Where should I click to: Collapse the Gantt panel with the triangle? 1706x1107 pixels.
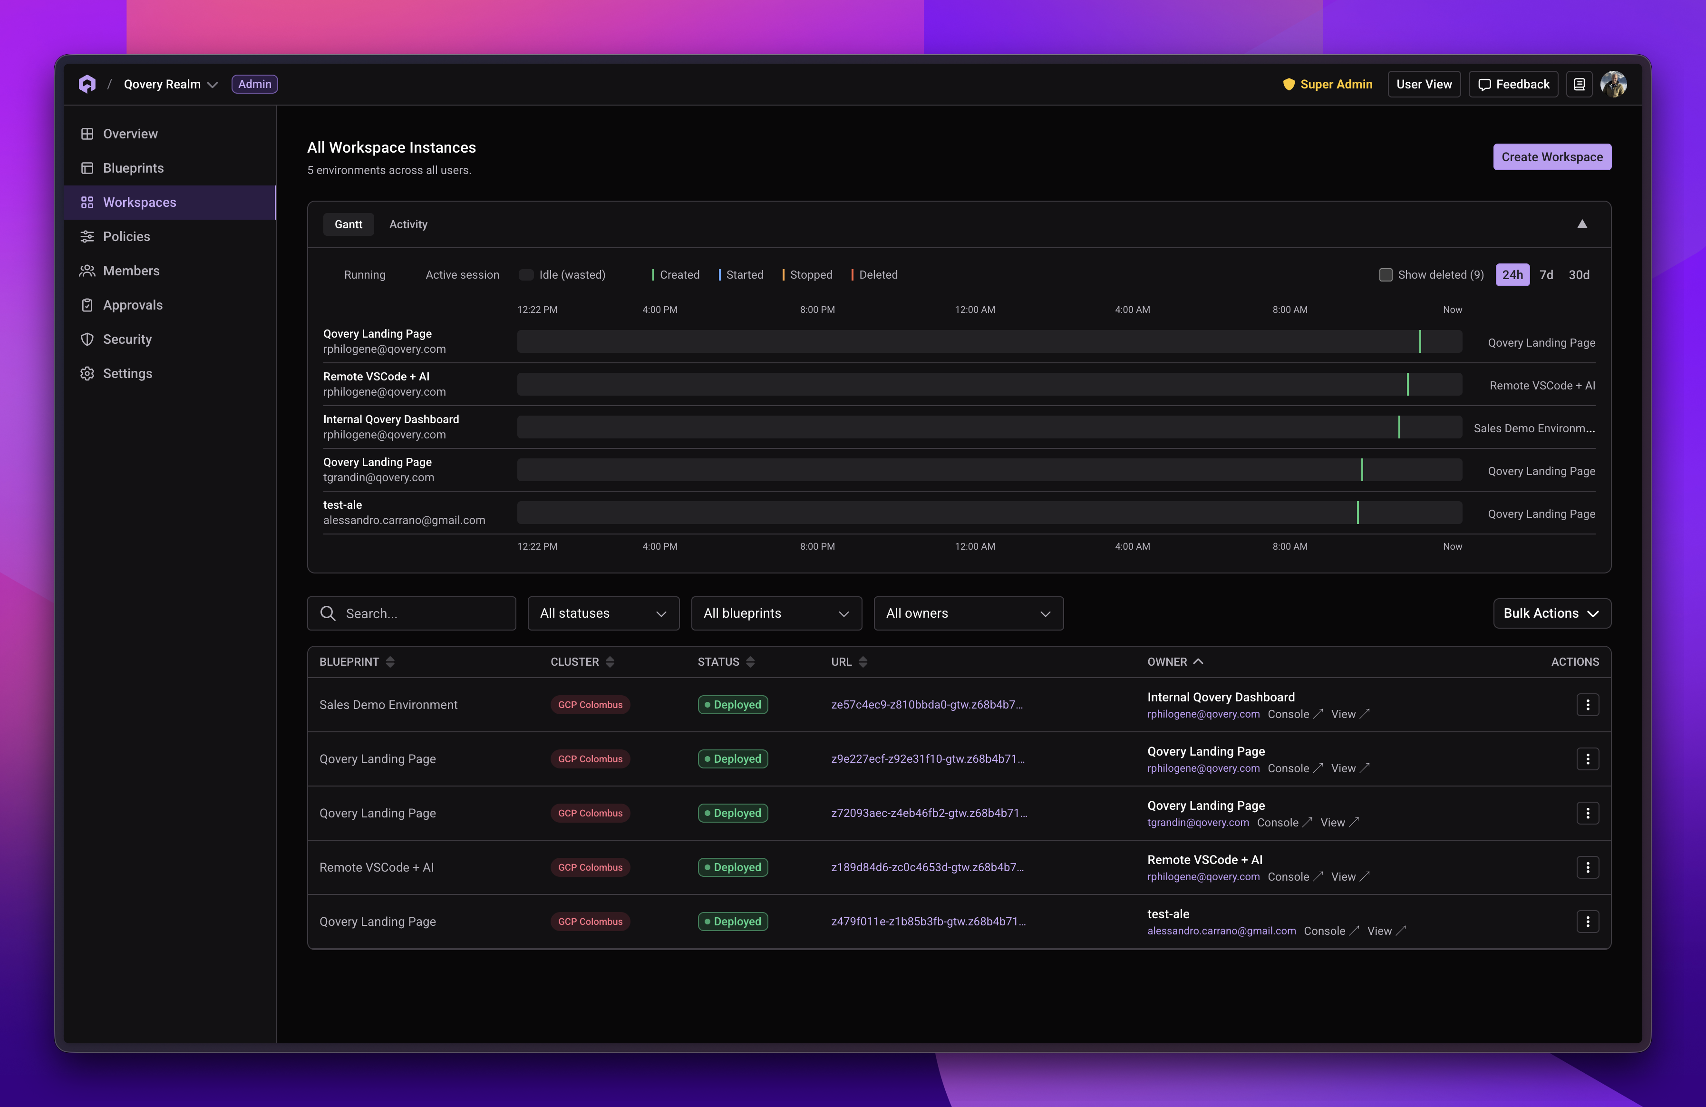coord(1581,224)
